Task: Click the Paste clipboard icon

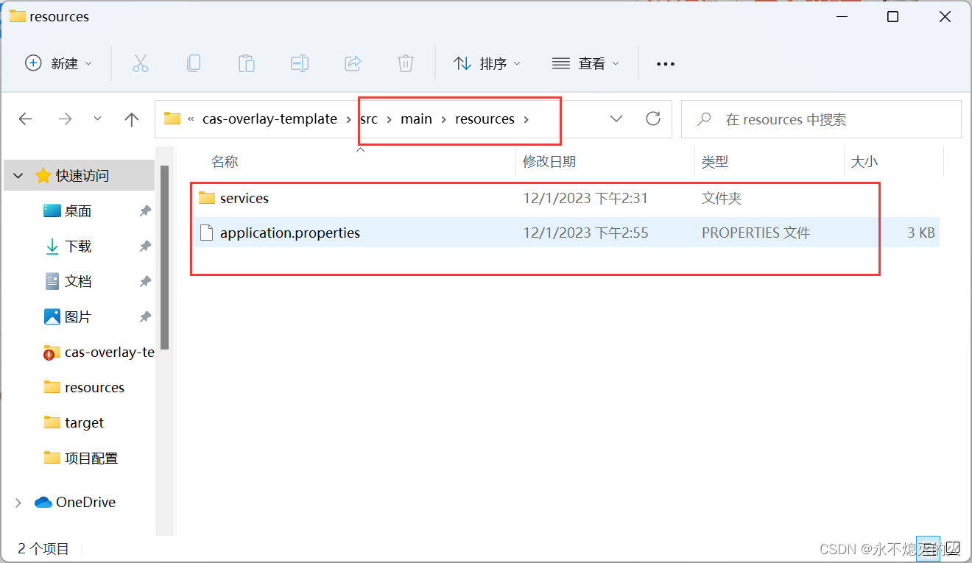Action: coord(247,63)
